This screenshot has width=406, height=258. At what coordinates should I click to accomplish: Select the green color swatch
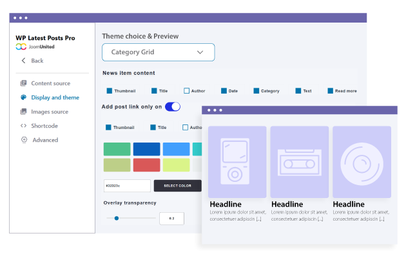[117, 149]
